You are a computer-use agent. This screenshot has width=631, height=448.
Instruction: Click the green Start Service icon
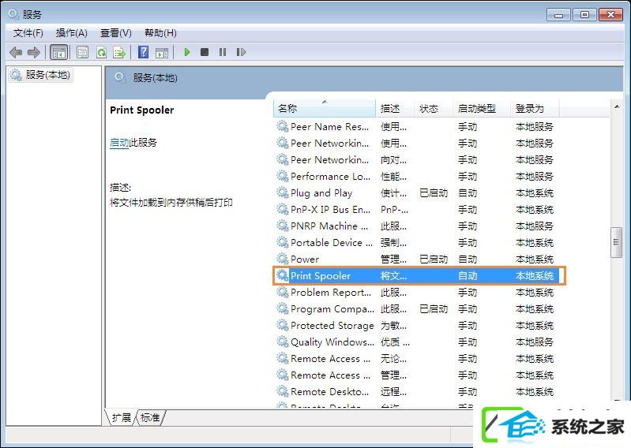pyautogui.click(x=186, y=52)
